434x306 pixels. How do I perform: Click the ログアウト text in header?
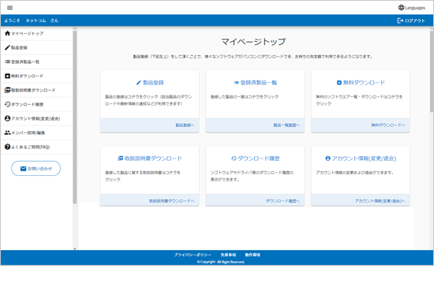[414, 21]
